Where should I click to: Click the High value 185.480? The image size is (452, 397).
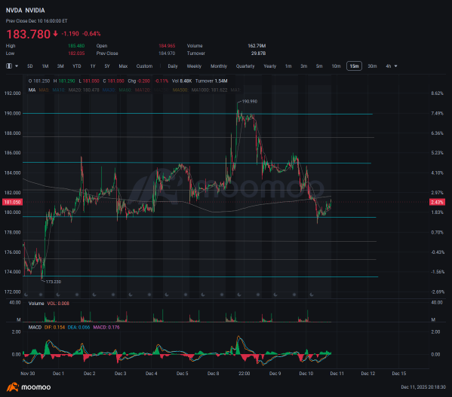click(x=76, y=46)
